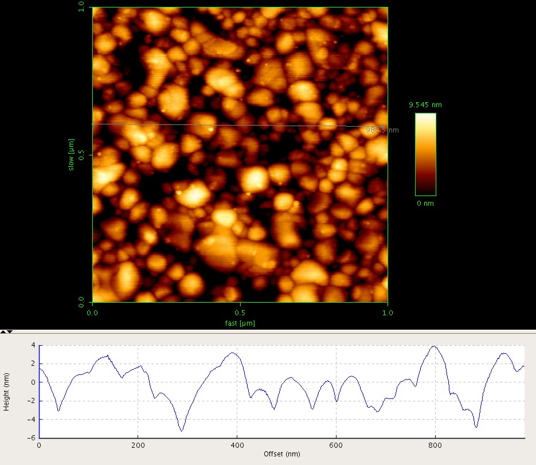Screen dimensions: 536x465
Task: Click the 0 nm minimum scale label
Action: point(425,204)
